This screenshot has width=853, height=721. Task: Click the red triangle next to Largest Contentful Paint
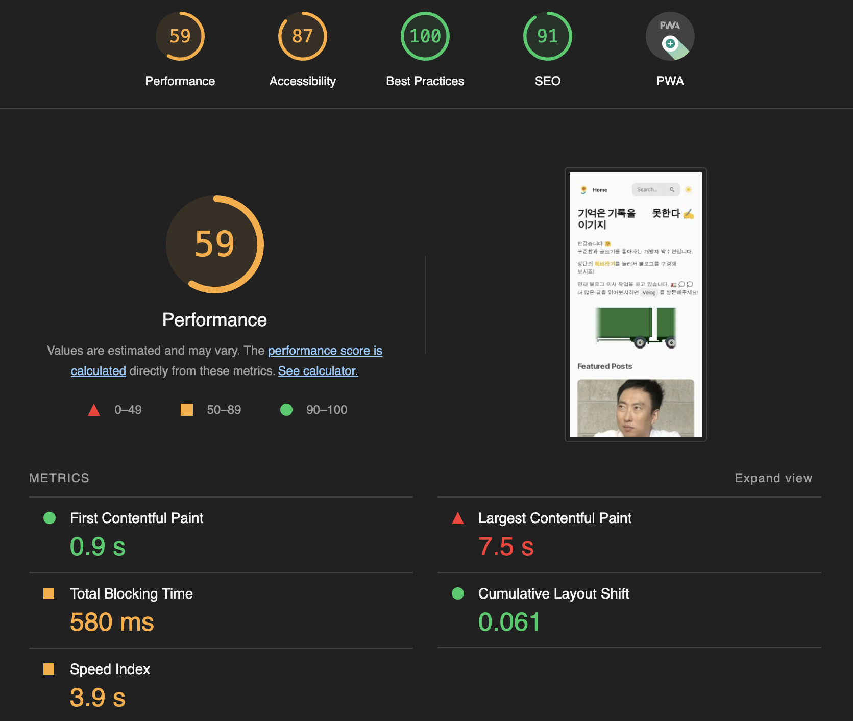(x=458, y=518)
